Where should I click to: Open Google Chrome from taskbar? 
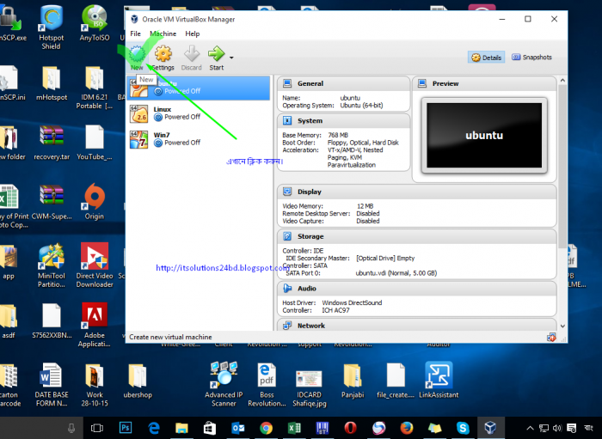pos(266,428)
